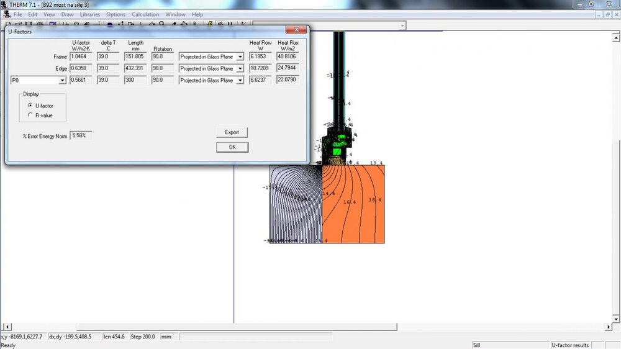621x349 pixels.
Task: Select the U-factor display radio button
Action: [x=30, y=106]
